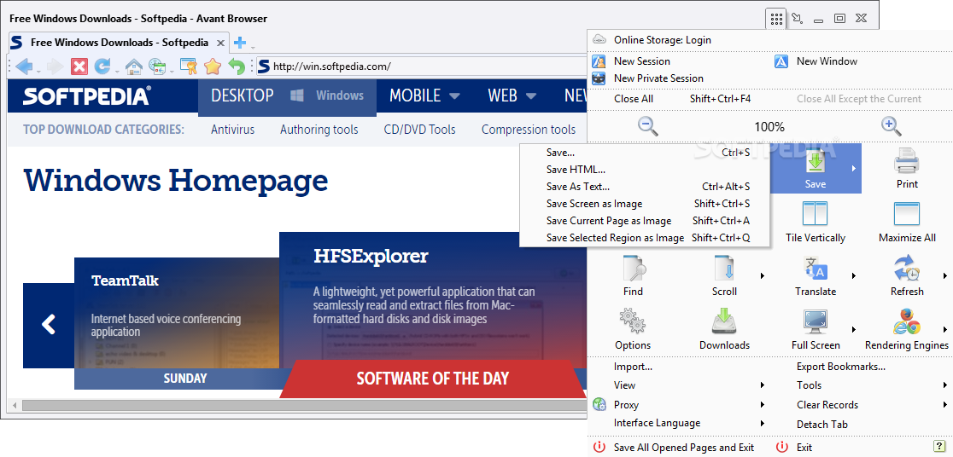Screen dimensions: 953x457
Task: Choose Save HTML... in the submenu
Action: tap(645, 170)
